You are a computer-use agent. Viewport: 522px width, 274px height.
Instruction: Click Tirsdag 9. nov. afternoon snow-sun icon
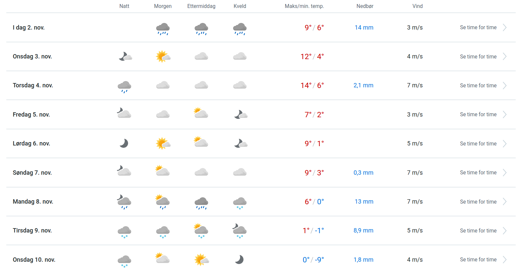201,231
